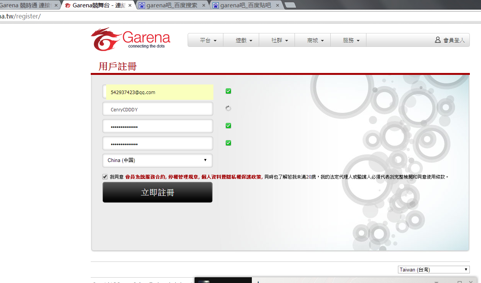Click the green check next to the confirm password field
This screenshot has height=283, width=481.
coord(228,143)
